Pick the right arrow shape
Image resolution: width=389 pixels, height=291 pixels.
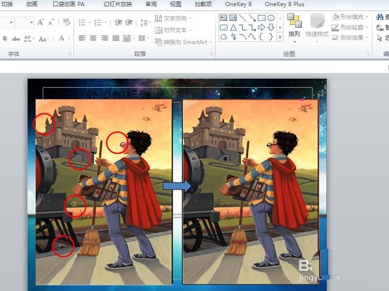point(261,28)
